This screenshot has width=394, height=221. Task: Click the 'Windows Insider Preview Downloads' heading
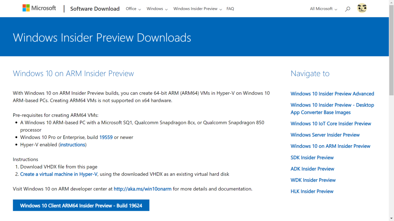pyautogui.click(x=102, y=37)
